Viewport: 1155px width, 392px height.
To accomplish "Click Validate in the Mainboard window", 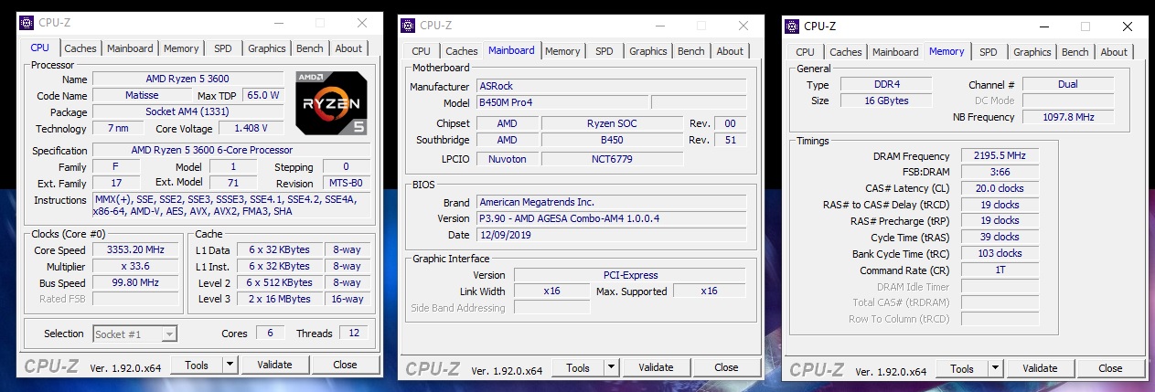I will 656,367.
